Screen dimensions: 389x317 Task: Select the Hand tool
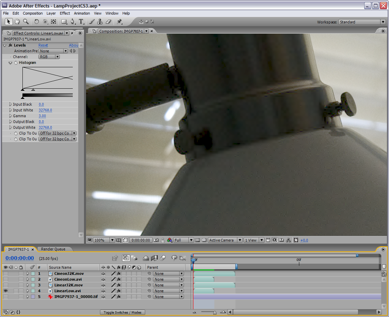17,22
